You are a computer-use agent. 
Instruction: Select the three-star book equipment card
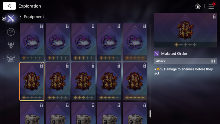(83, 42)
